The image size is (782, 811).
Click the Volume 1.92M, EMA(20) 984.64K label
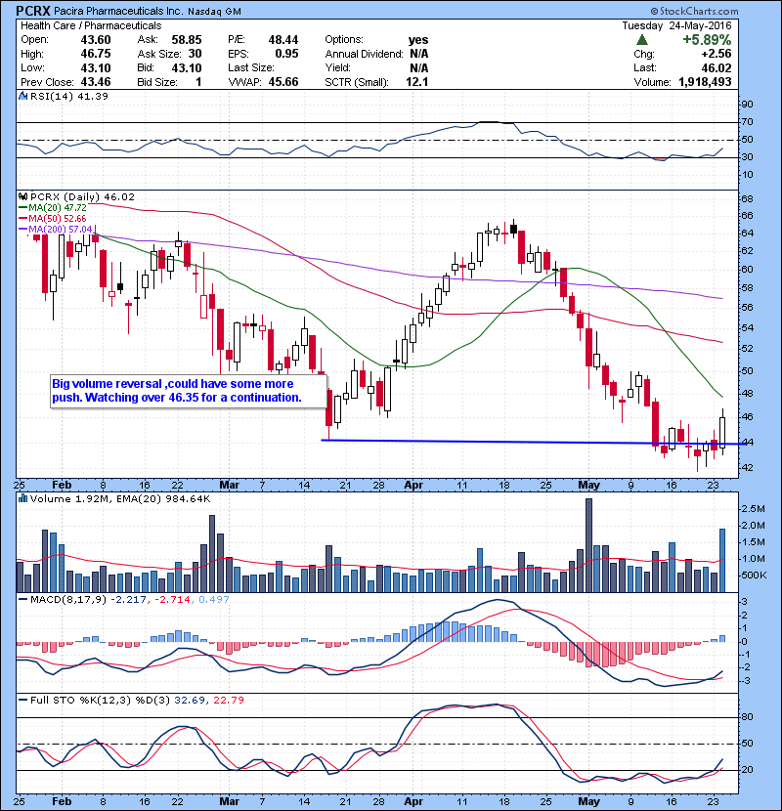click(x=120, y=498)
